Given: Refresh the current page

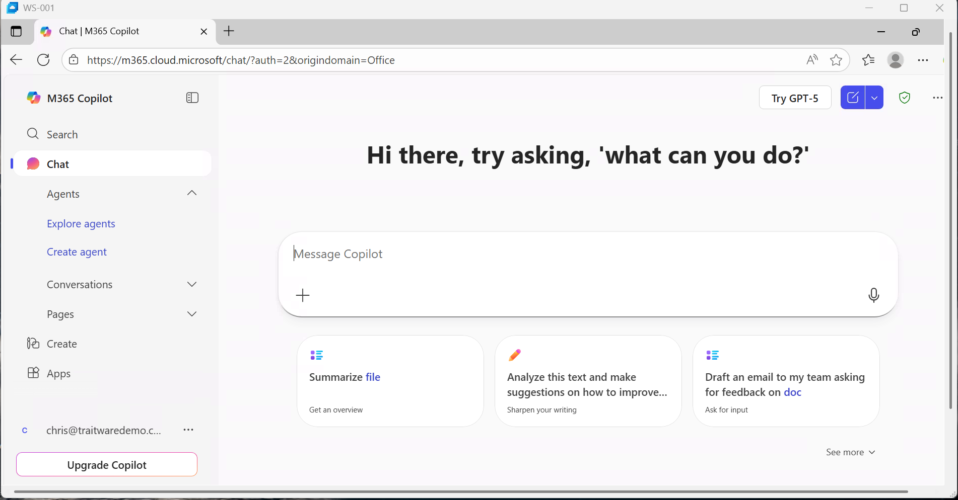Looking at the screenshot, I should pos(44,60).
